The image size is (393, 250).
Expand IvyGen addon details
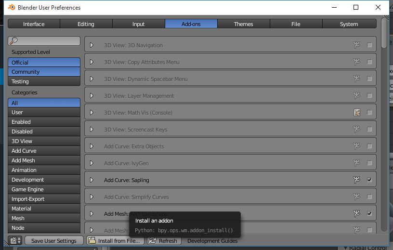pyautogui.click(x=92, y=163)
